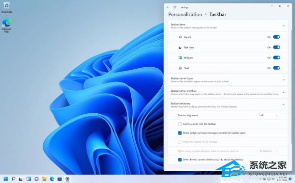The height and width of the screenshot is (183, 295).
Task: Expand the Taskbar corner overflow section
Action: pos(284,92)
